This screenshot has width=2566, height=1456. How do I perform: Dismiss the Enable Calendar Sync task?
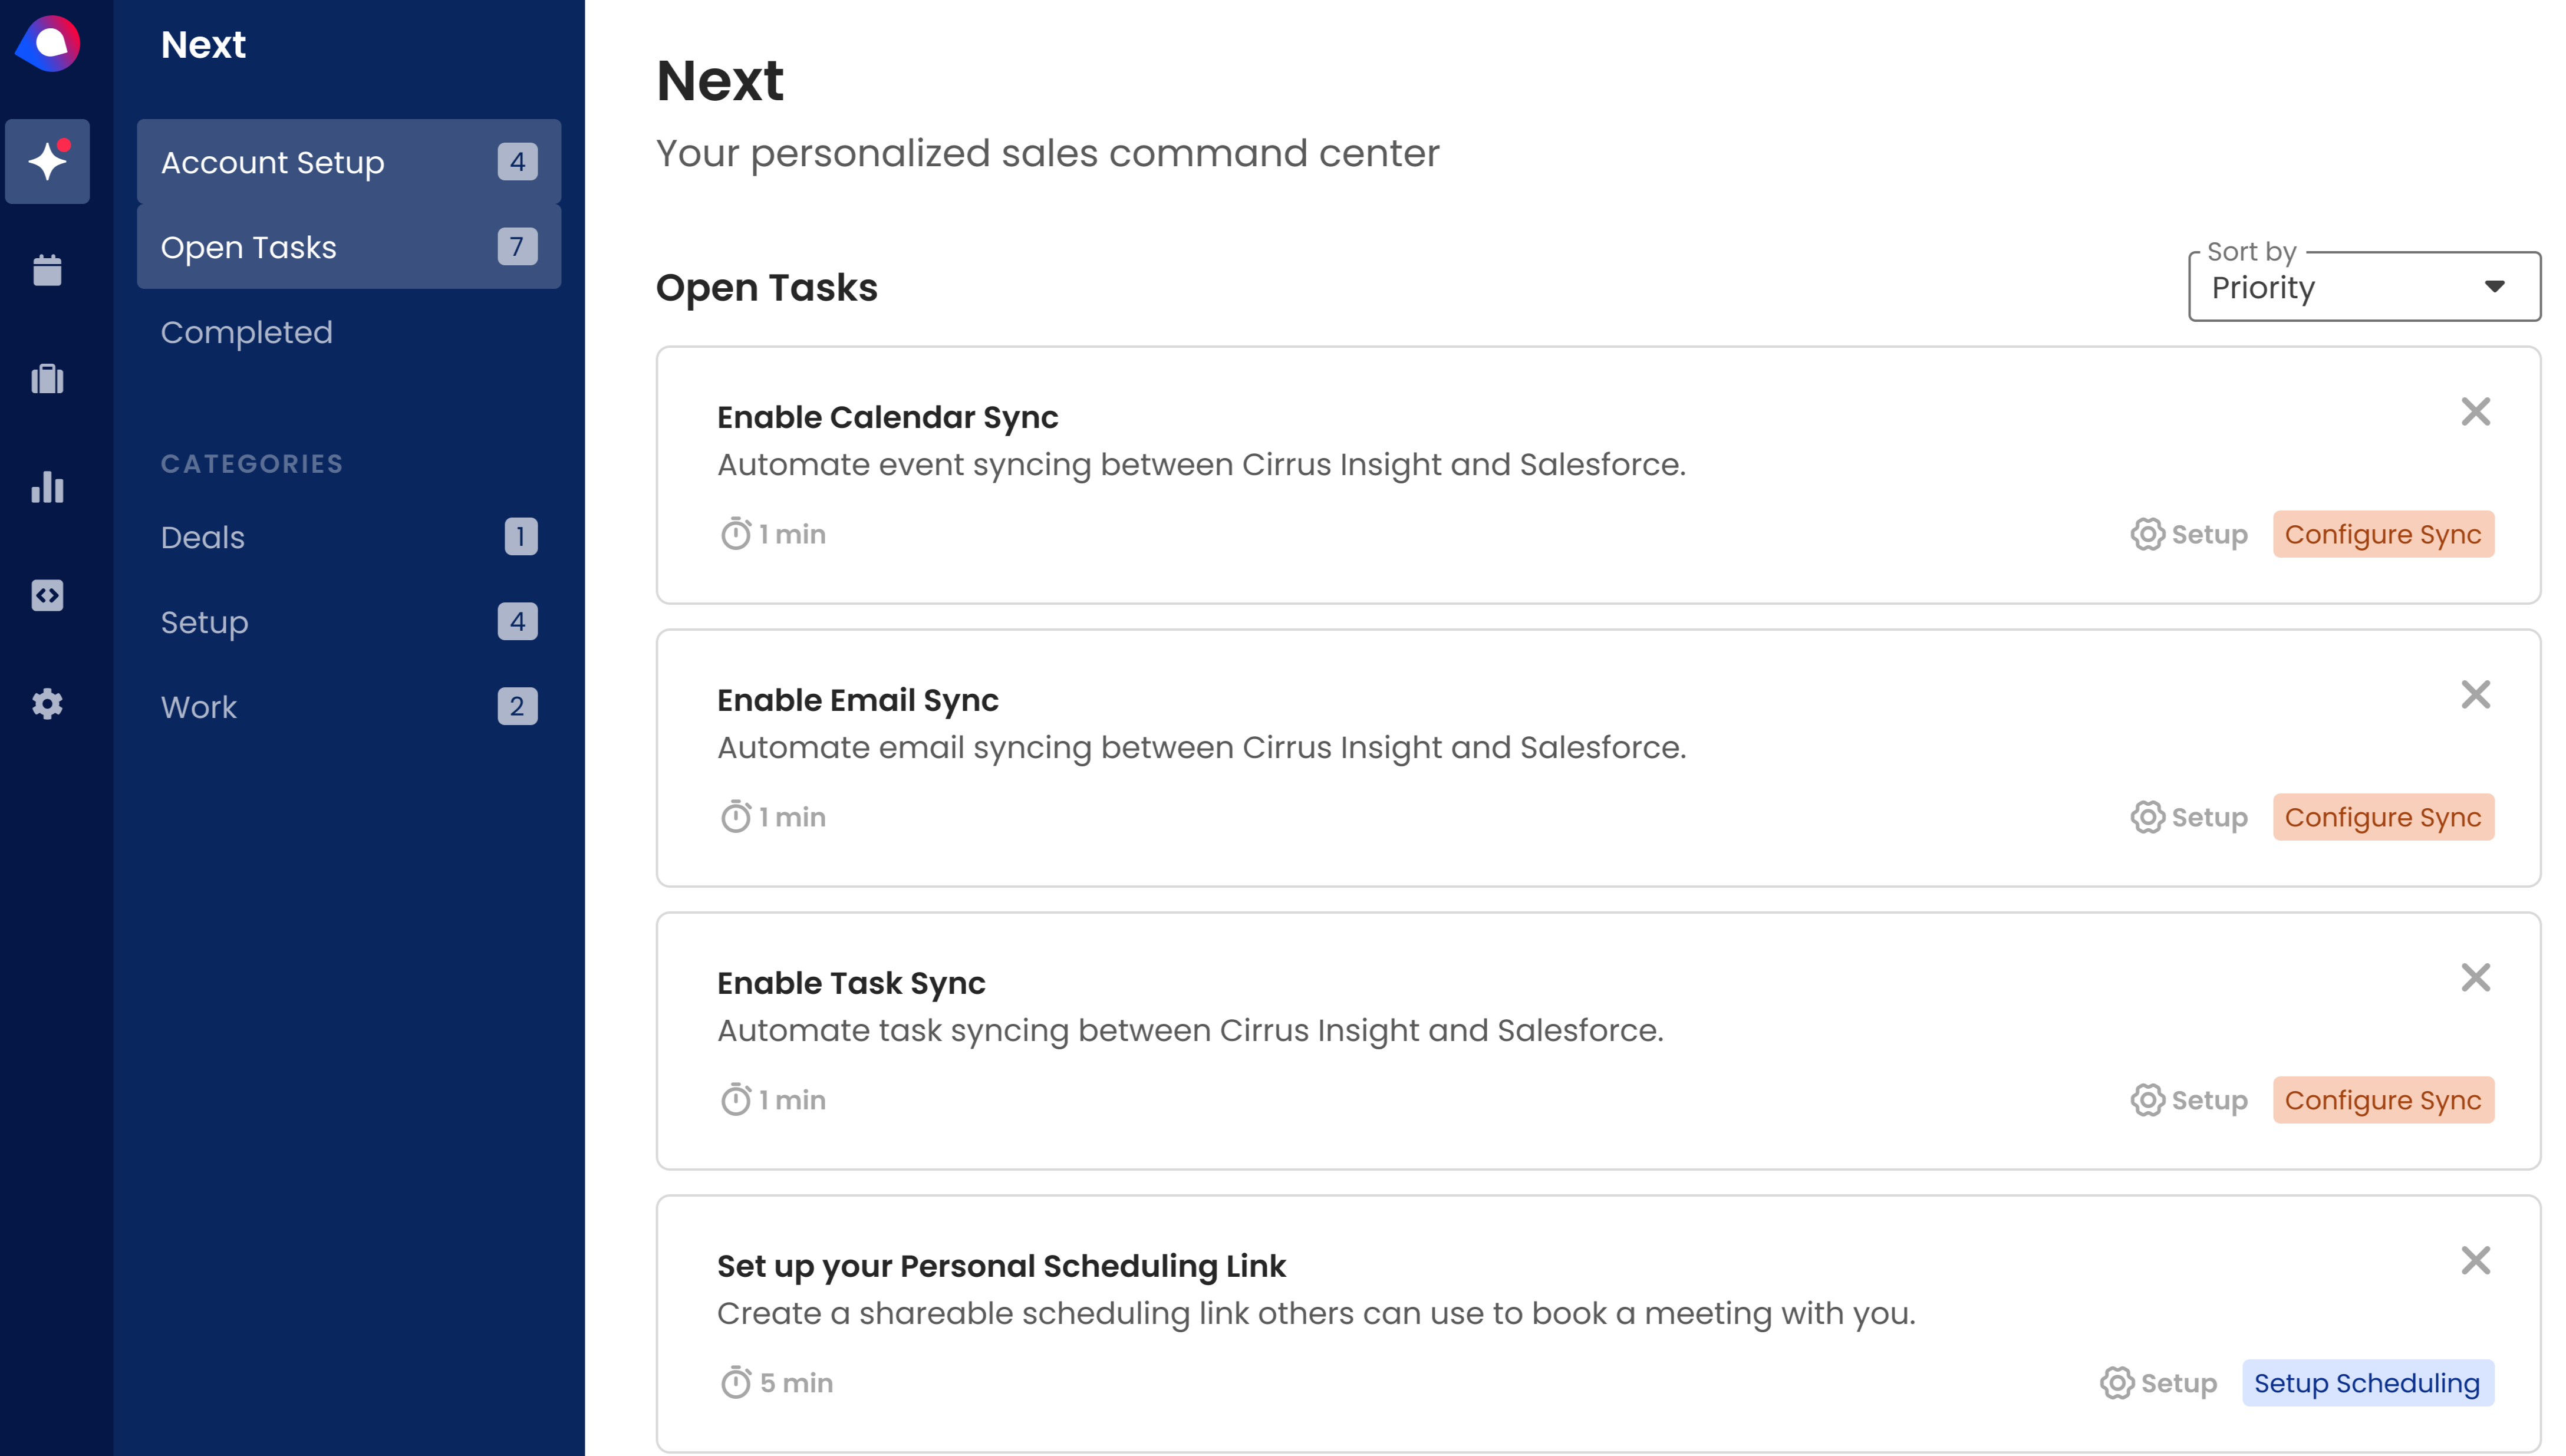point(2475,412)
